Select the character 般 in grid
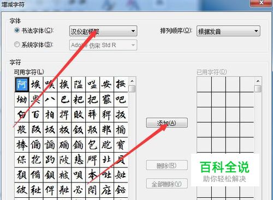Screen dimensions: 273x200 [22, 130]
